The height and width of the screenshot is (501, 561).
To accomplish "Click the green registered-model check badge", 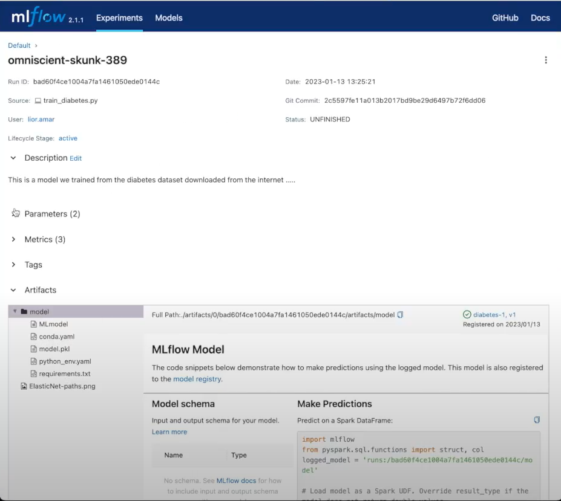I will point(467,314).
